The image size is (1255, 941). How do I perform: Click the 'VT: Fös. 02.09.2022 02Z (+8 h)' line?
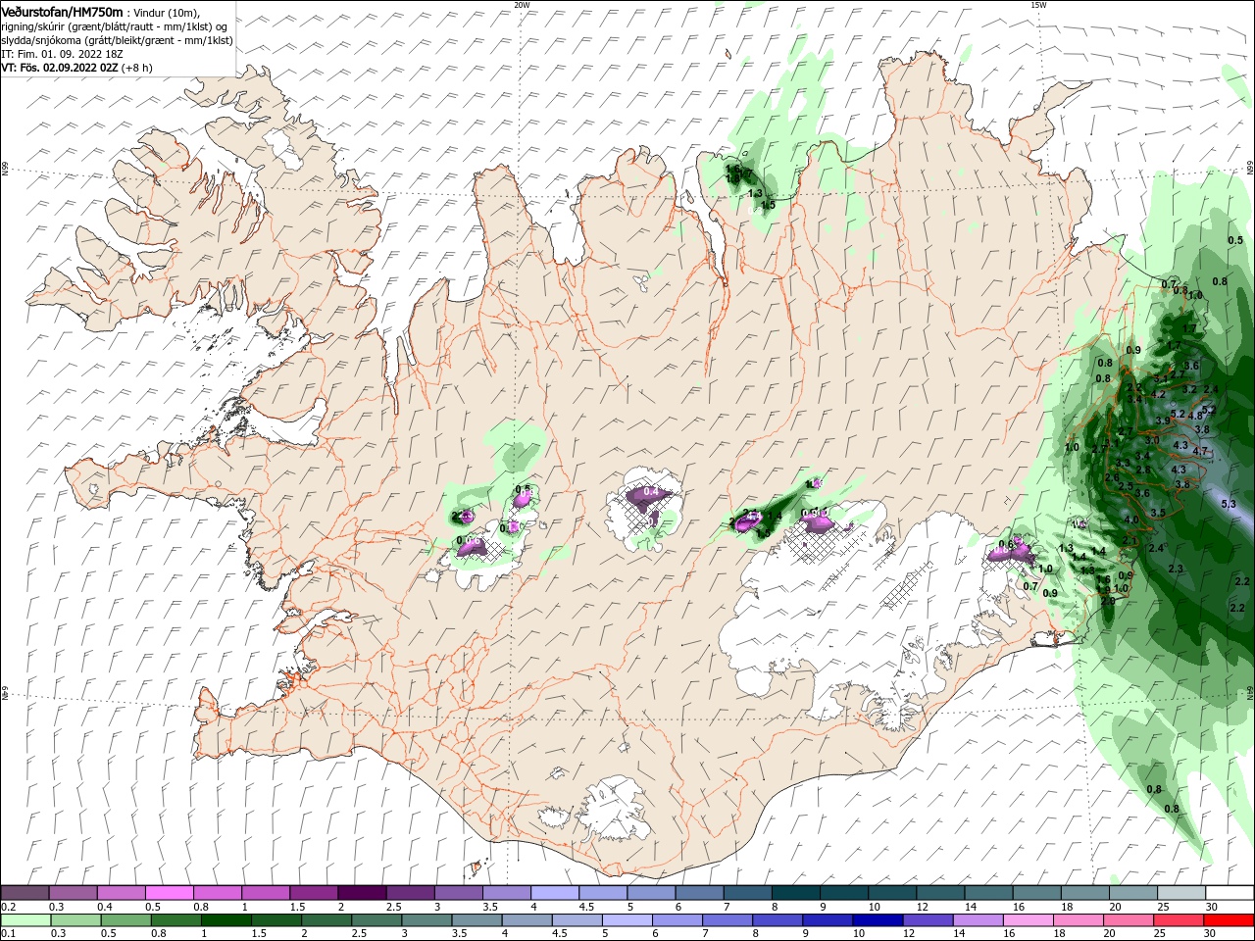point(76,68)
